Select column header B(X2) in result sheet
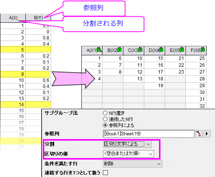Screen dimensions: 215x177 pyautogui.click(x=113, y=50)
